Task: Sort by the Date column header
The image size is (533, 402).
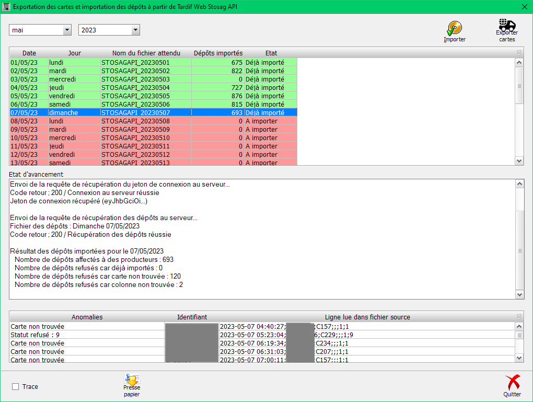Action: [29, 53]
